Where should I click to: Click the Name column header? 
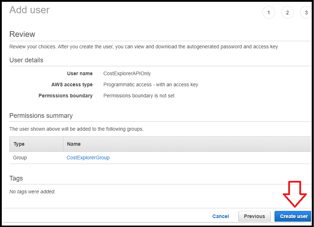pyautogui.click(x=74, y=144)
